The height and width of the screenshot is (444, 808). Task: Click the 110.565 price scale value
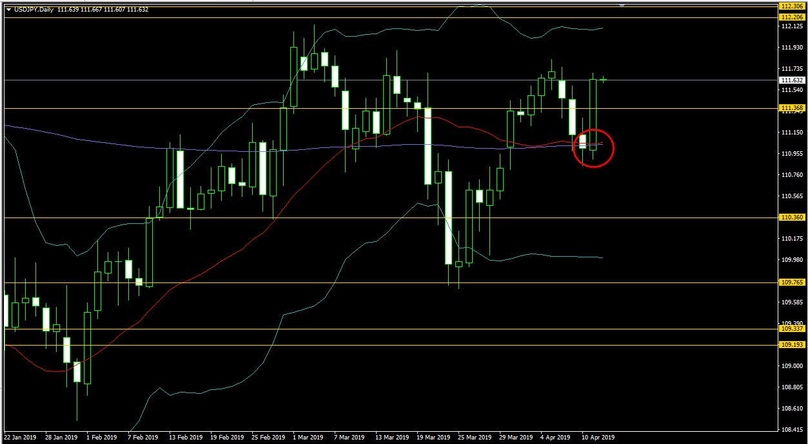pos(791,196)
